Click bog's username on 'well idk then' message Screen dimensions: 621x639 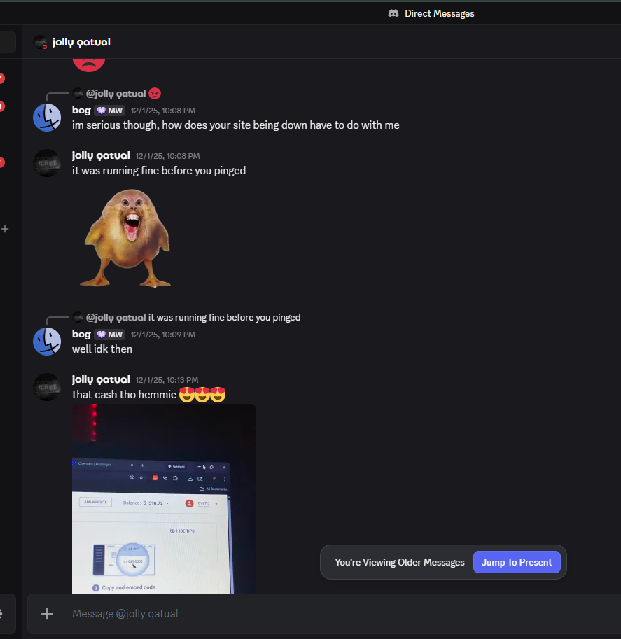(x=81, y=334)
